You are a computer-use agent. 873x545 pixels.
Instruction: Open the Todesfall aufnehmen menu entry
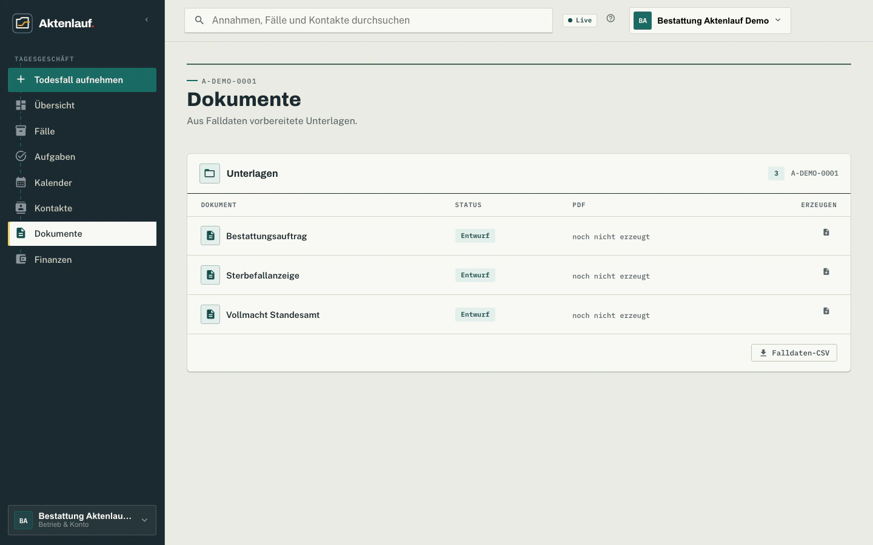coord(82,80)
